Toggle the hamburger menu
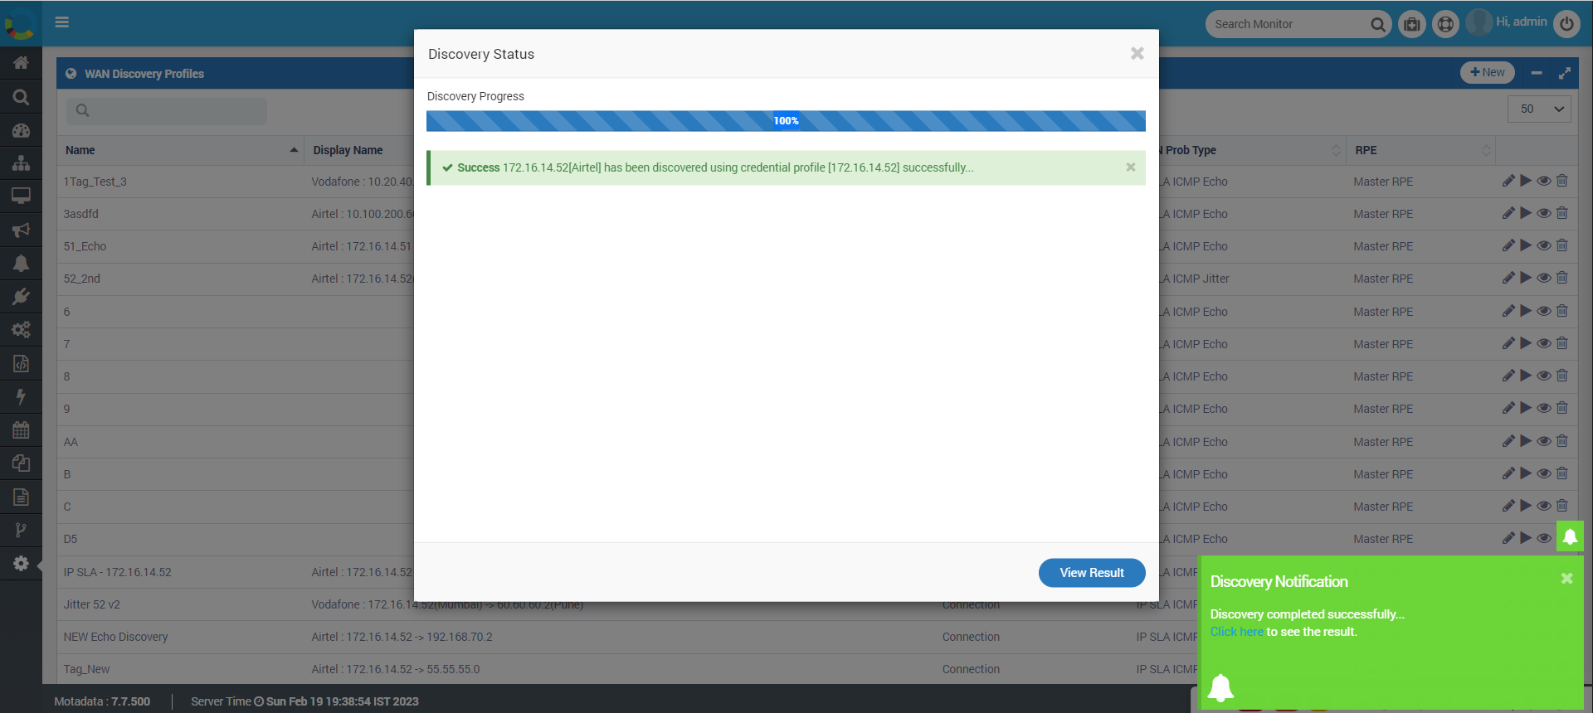This screenshot has width=1593, height=713. click(x=62, y=22)
